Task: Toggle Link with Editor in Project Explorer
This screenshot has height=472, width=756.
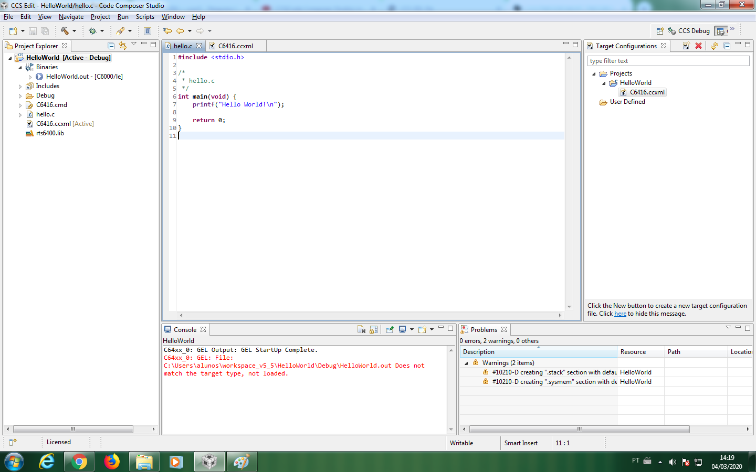Action: [x=122, y=46]
